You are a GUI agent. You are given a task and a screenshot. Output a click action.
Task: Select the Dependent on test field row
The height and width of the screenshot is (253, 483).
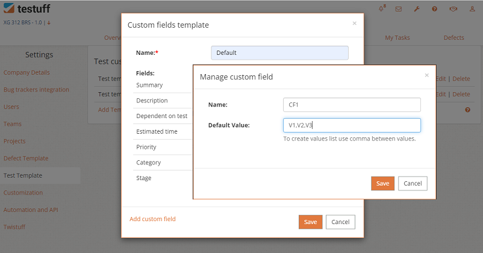pos(163,116)
